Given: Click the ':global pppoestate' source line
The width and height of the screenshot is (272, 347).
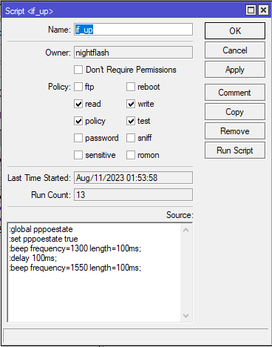Looking at the screenshot, I should 41,229.
